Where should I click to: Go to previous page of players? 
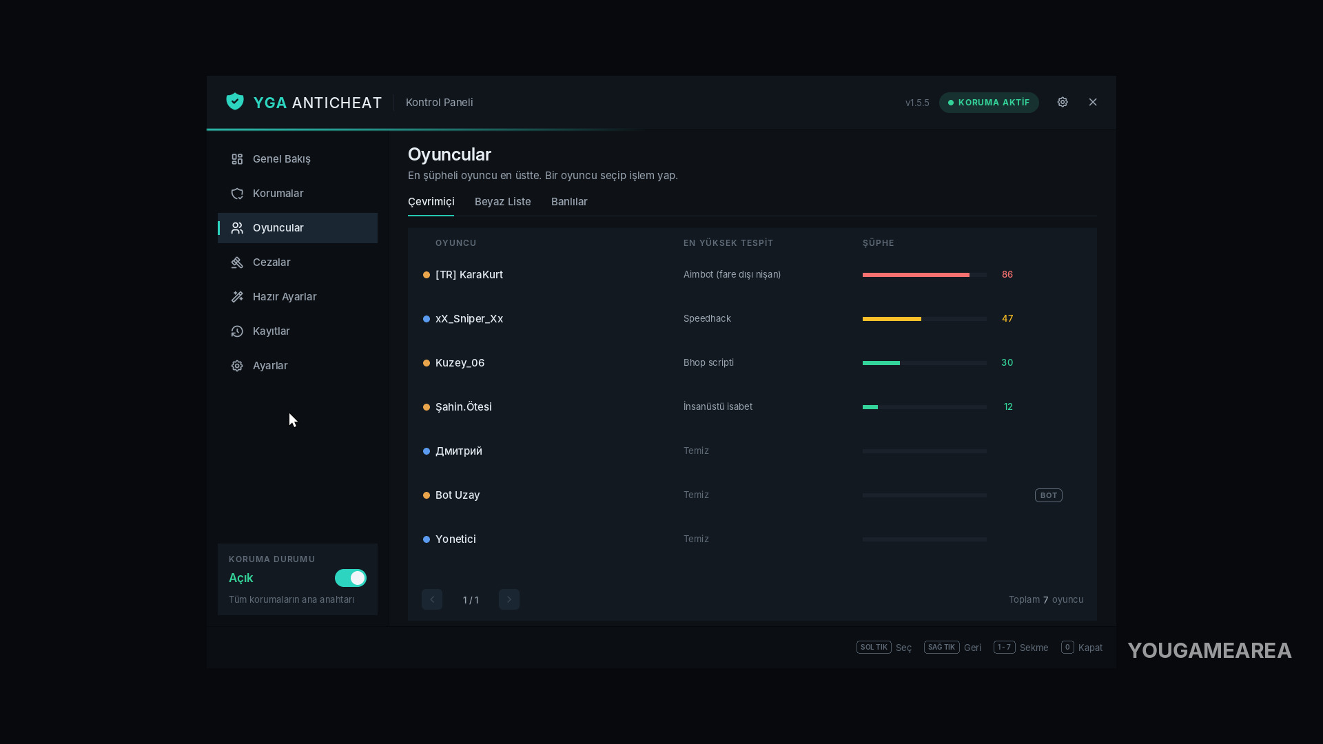(x=432, y=599)
